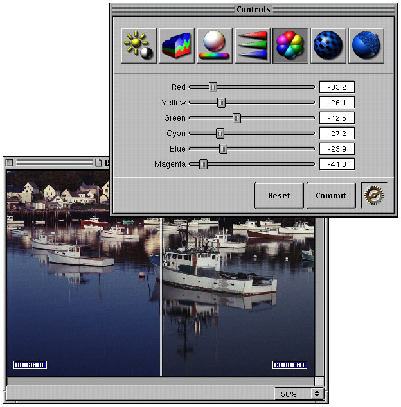Click the white split divider in preview
The image size is (401, 407).
click(161, 297)
